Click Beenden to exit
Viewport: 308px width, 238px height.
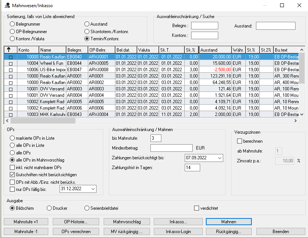coord(281,232)
